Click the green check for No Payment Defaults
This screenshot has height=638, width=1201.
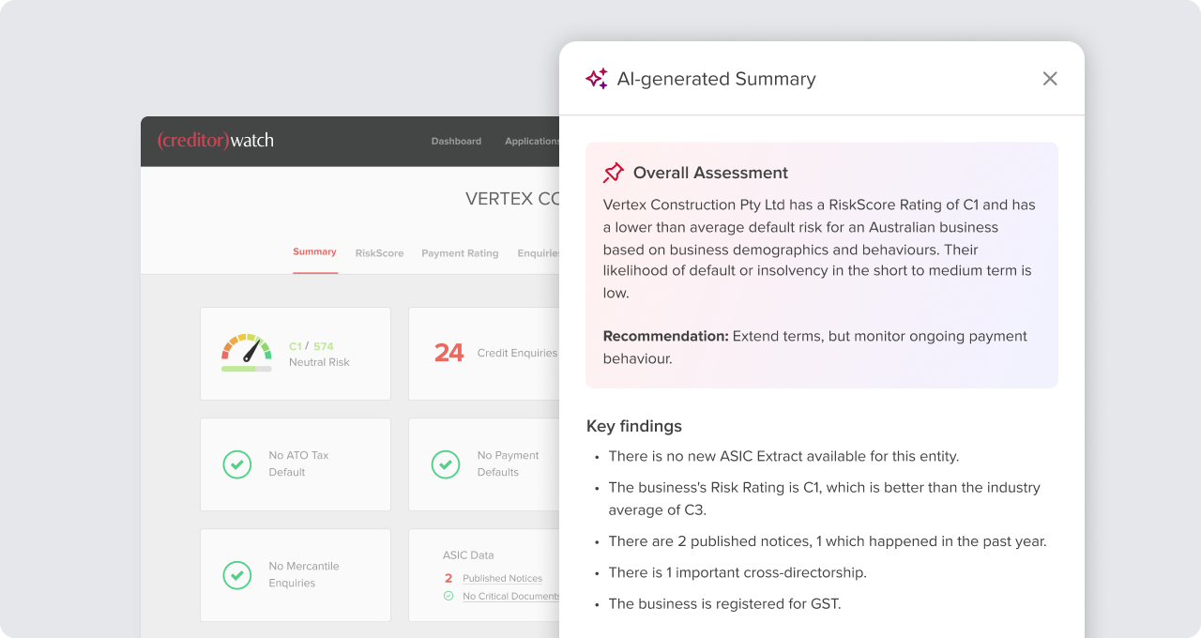pos(445,464)
